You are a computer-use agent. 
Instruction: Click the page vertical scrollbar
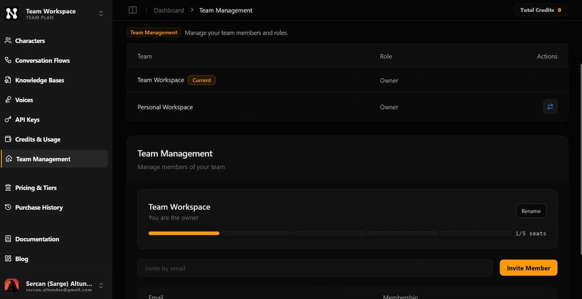pyautogui.click(x=580, y=160)
